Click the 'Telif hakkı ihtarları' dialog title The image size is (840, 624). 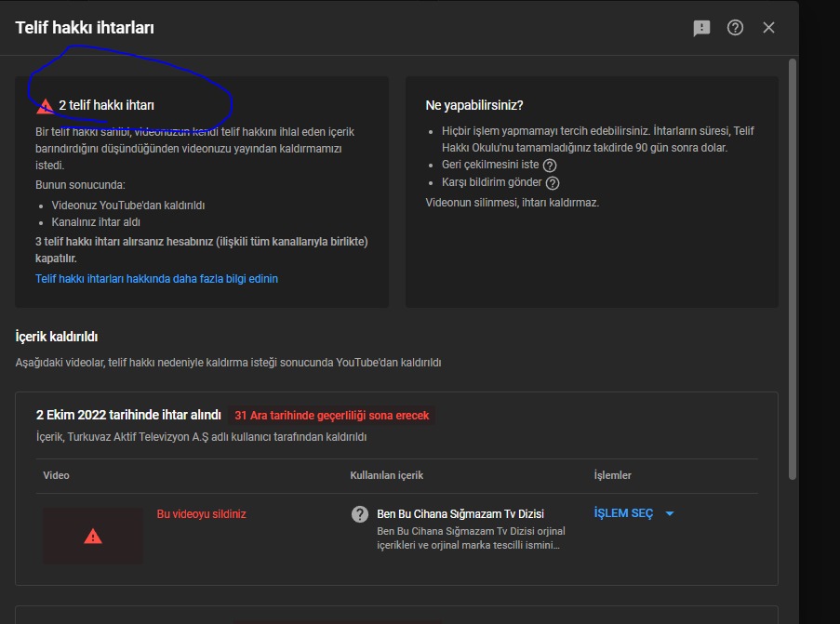point(85,28)
